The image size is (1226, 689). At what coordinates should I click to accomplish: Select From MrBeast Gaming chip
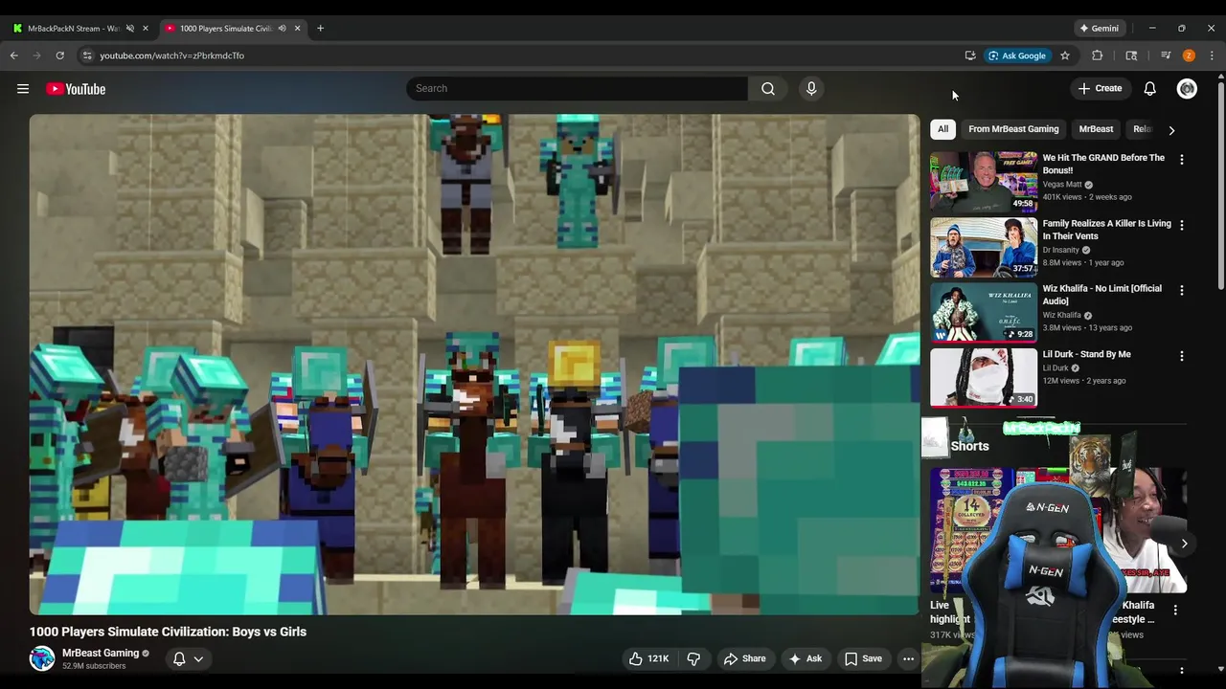(1013, 129)
